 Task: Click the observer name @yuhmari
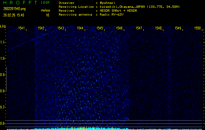click(108, 3)
